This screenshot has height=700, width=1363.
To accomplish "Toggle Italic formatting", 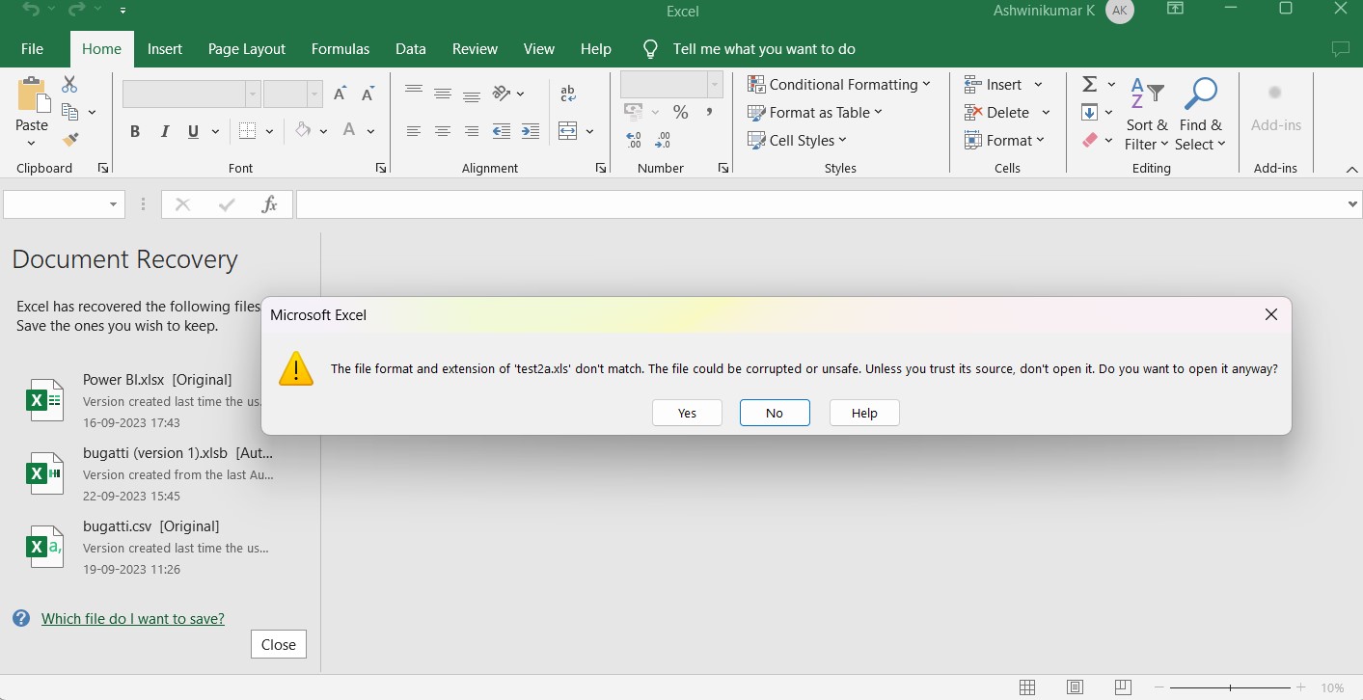I will point(165,131).
